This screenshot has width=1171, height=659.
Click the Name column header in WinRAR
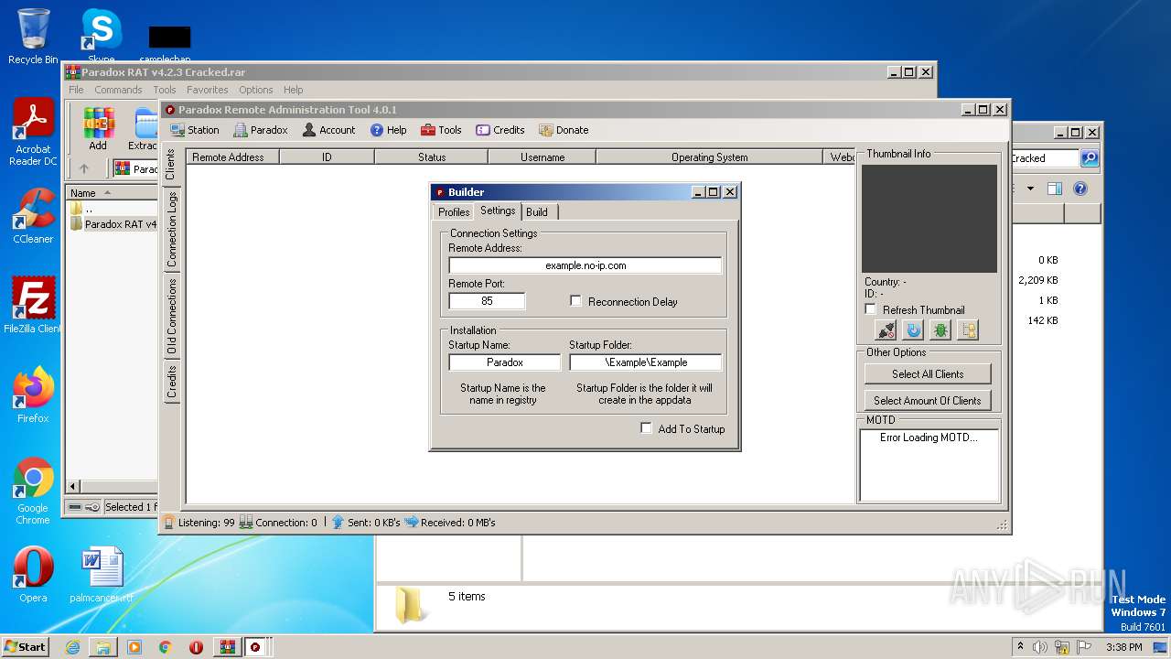click(112, 193)
